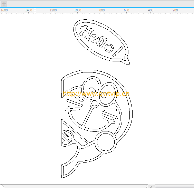The height and width of the screenshot is (188, 194).
Task: Select the round bell circle on Doraemon's collar
Action: (106, 142)
